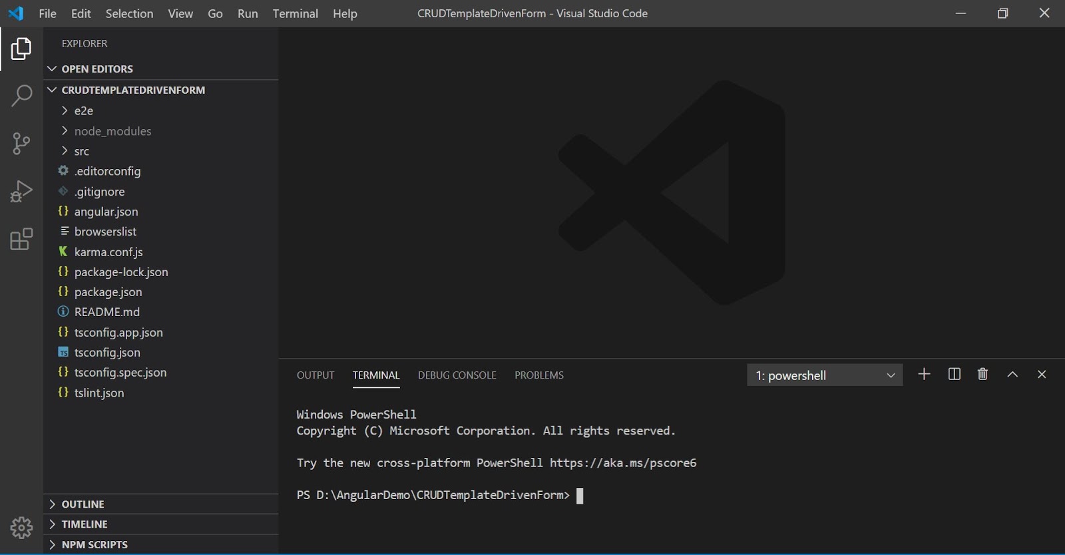Open the Help menu

click(x=345, y=13)
